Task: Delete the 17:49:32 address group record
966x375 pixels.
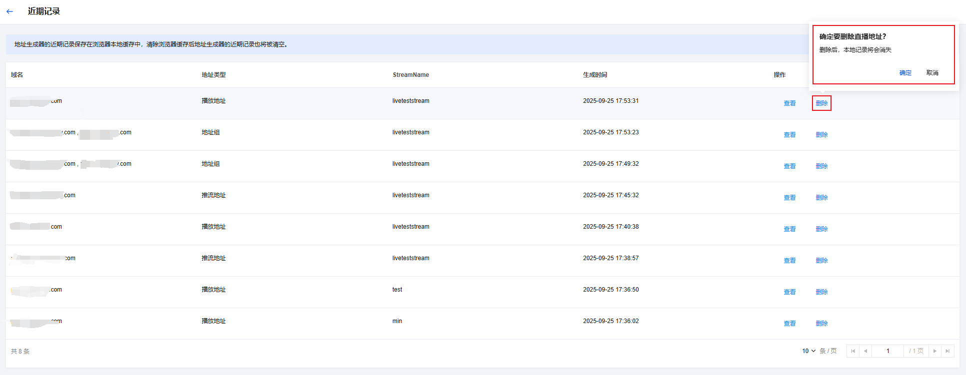Action: click(x=821, y=166)
